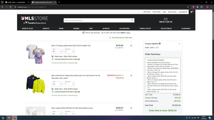Open the Mens menu
Viewport: 214px width, 120px height.
click(x=61, y=28)
